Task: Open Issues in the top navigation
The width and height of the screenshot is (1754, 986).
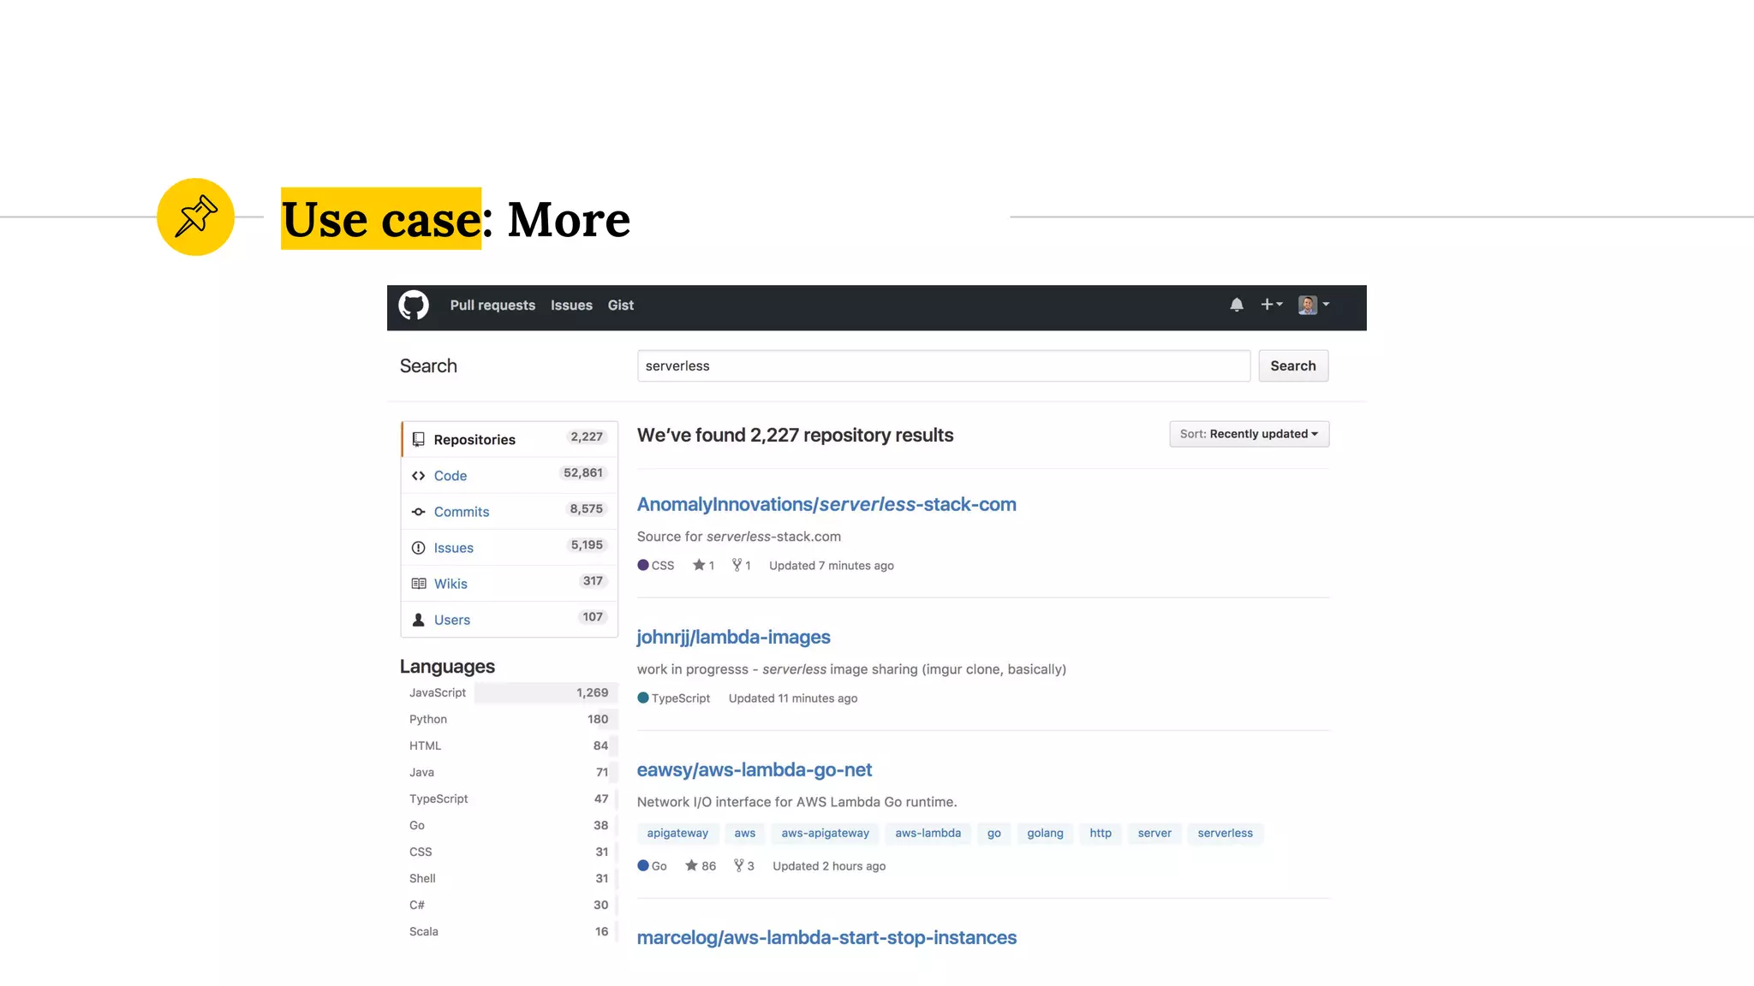Action: point(571,306)
